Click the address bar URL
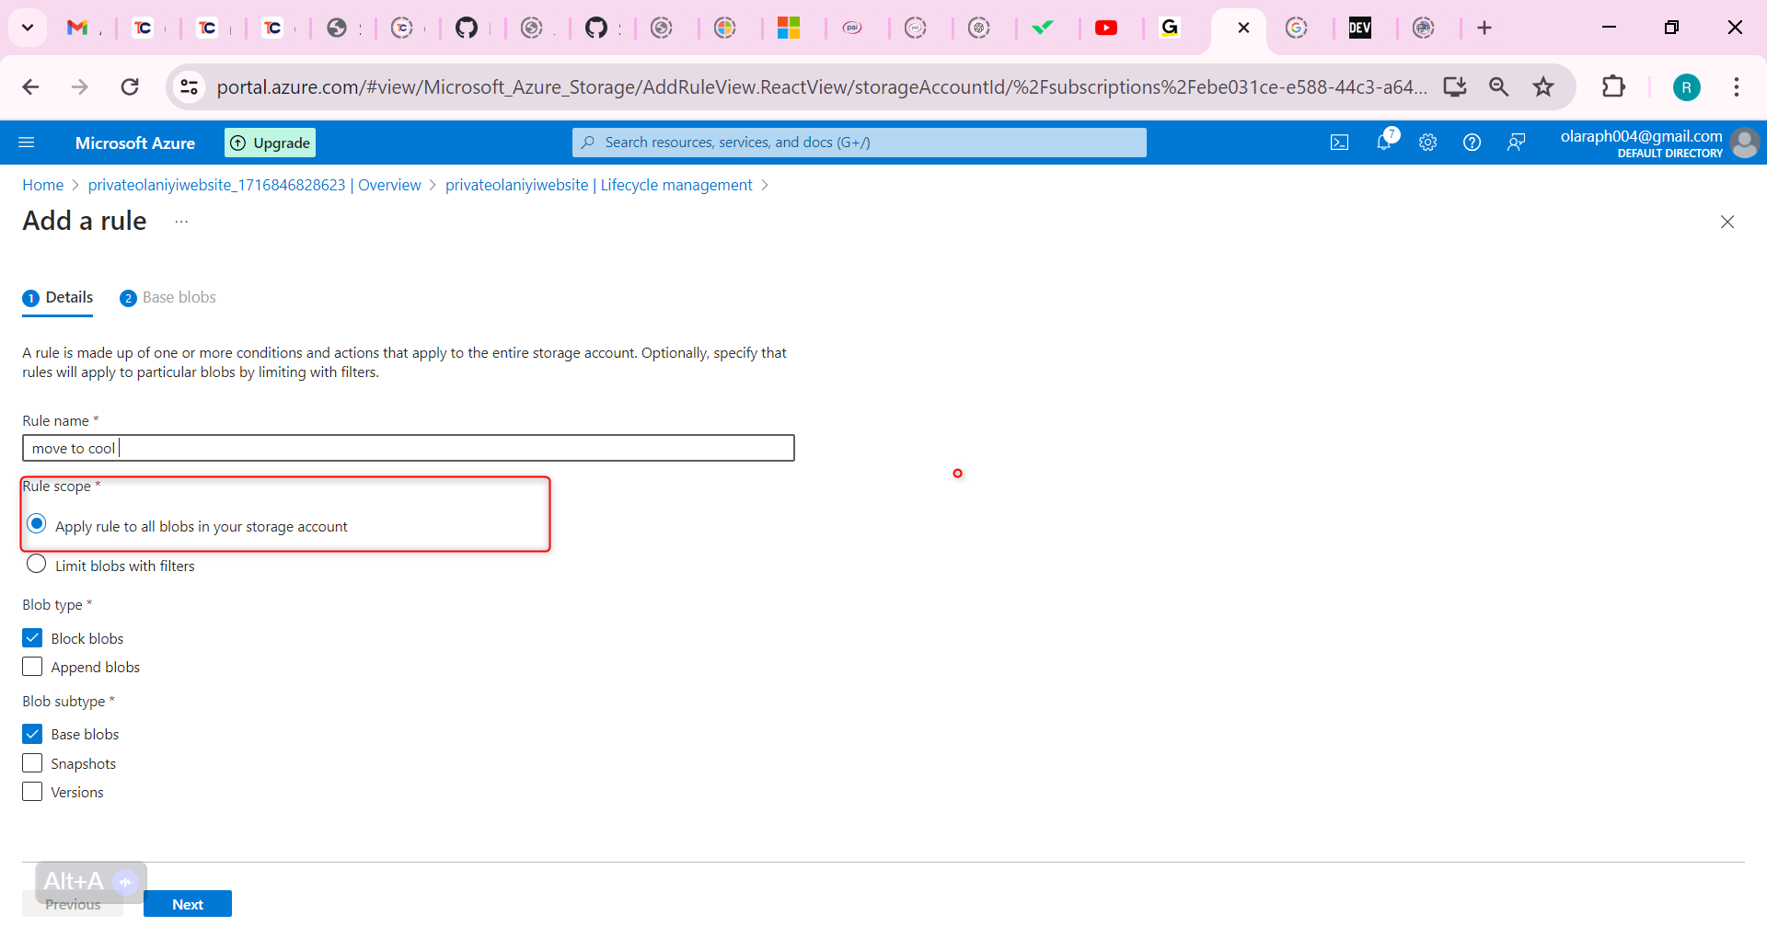This screenshot has width=1767, height=938. [822, 87]
